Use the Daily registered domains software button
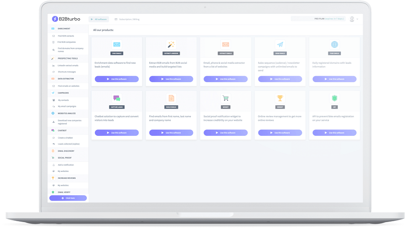The height and width of the screenshot is (228, 406). click(x=334, y=79)
